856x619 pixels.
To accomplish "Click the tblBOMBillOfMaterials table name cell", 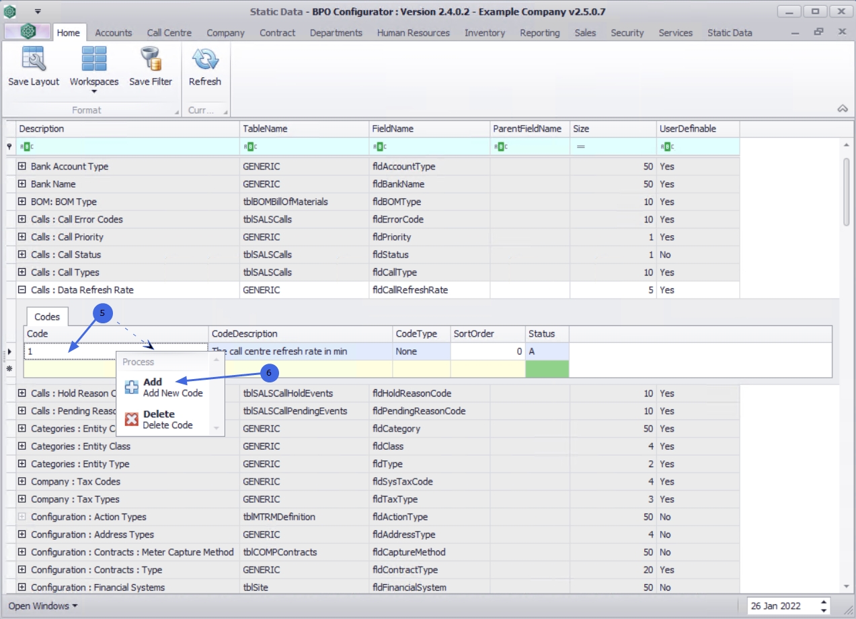I will coord(304,202).
